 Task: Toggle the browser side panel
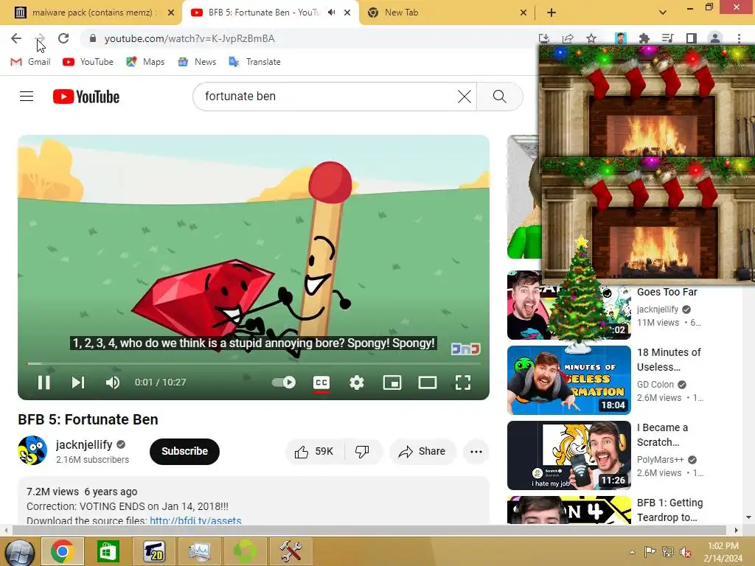pos(691,38)
